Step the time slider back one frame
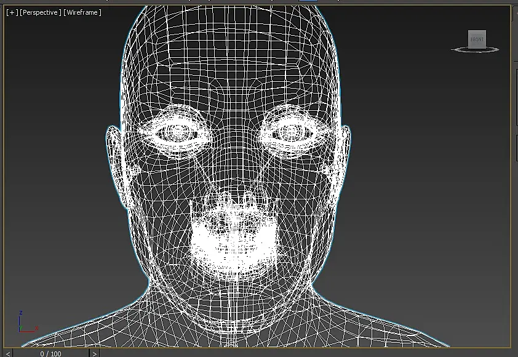The width and height of the screenshot is (518, 357). (x=8, y=353)
